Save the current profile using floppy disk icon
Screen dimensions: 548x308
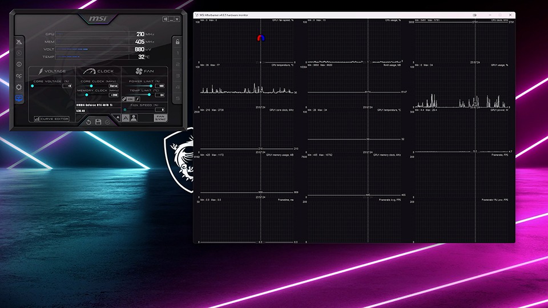[98, 121]
